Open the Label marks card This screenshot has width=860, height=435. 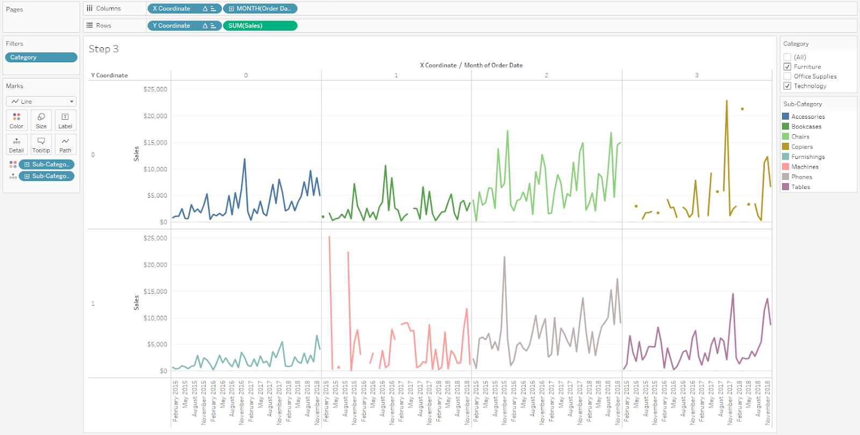click(66, 120)
